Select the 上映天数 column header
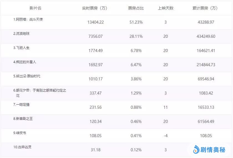 pyautogui.click(x=166, y=8)
